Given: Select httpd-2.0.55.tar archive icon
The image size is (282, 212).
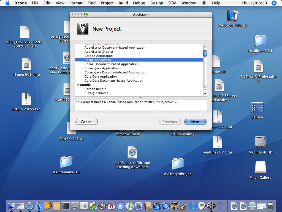Looking at the screenshot, I should pyautogui.click(x=26, y=99).
